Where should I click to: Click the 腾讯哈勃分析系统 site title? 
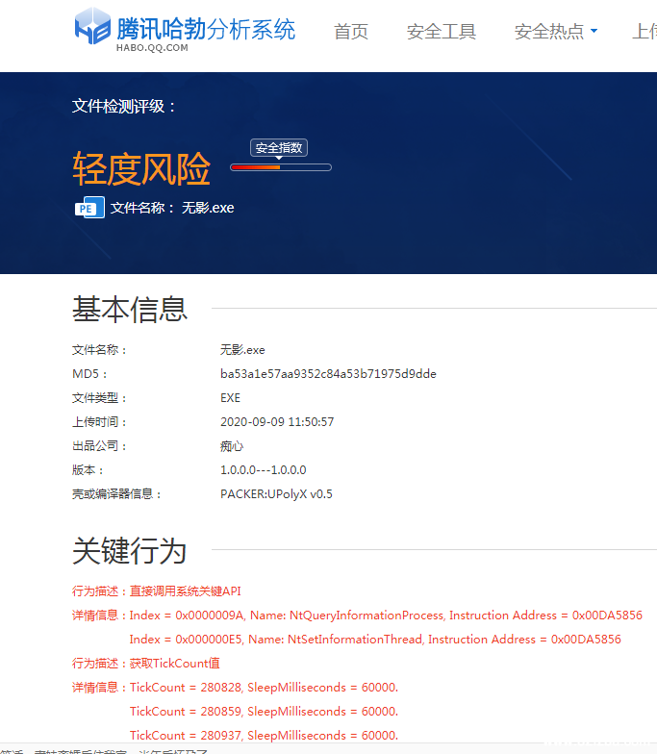[206, 26]
